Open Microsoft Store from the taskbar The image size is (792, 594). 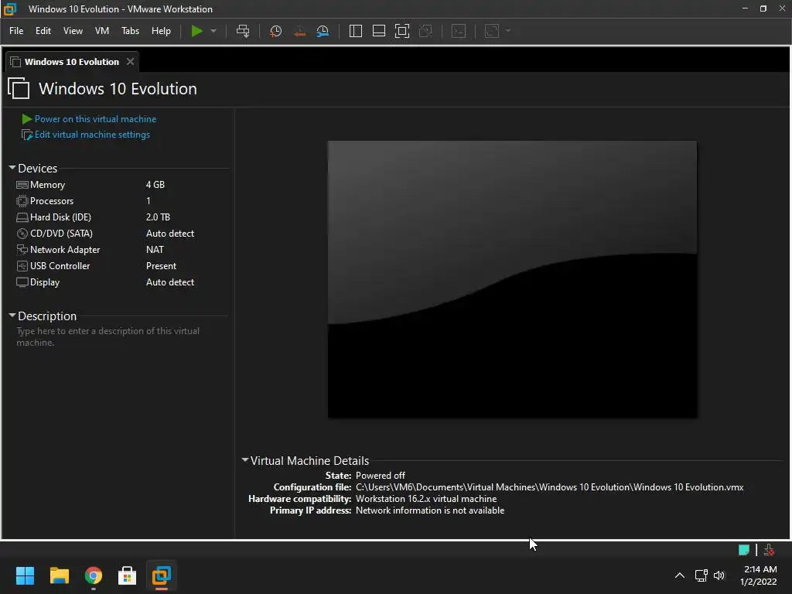click(128, 575)
